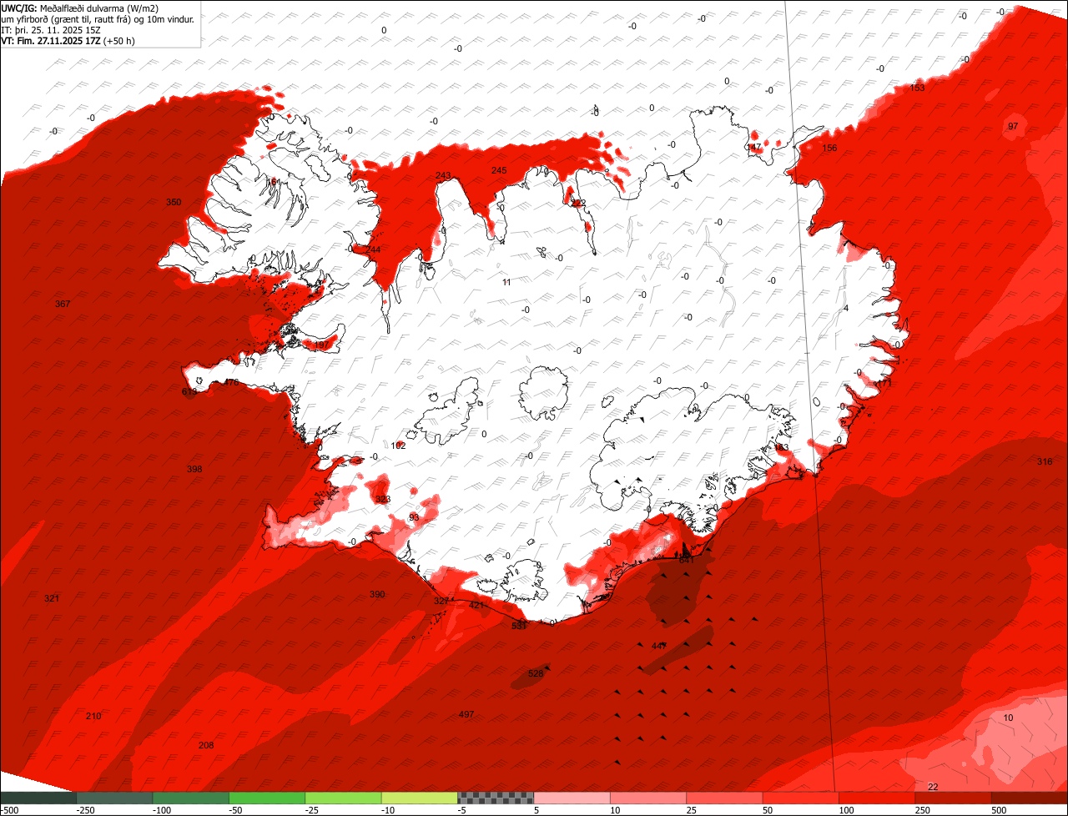The width and height of the screenshot is (1068, 816).
Task: Click the legend label '-250'
Action: click(85, 810)
